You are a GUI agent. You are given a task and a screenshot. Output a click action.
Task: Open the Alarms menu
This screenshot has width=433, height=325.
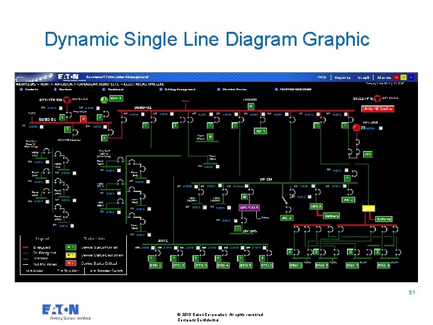pos(384,78)
